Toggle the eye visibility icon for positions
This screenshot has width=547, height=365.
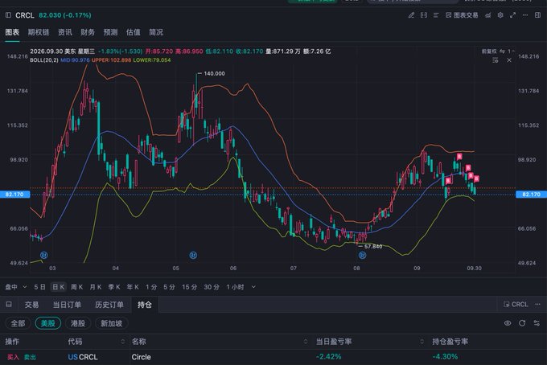click(x=508, y=323)
